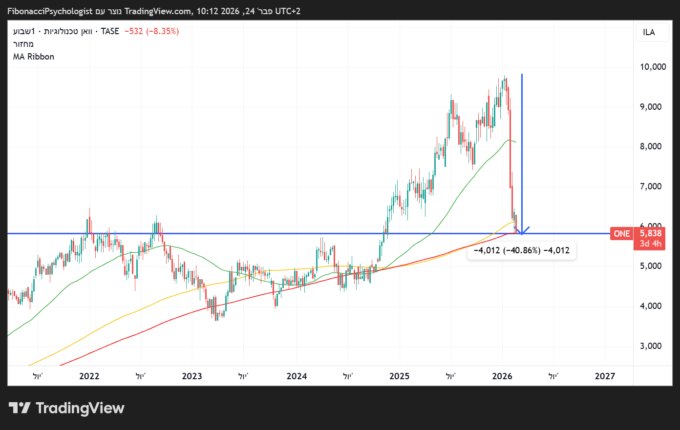Click the מחזור volume indicator label
The width and height of the screenshot is (680, 430).
[x=23, y=44]
